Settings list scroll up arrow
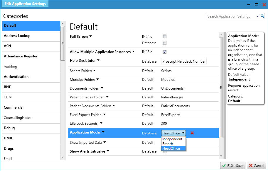Screen dimensions: 268x171 [x=221, y=35]
